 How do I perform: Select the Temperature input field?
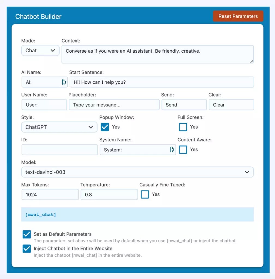109,195
